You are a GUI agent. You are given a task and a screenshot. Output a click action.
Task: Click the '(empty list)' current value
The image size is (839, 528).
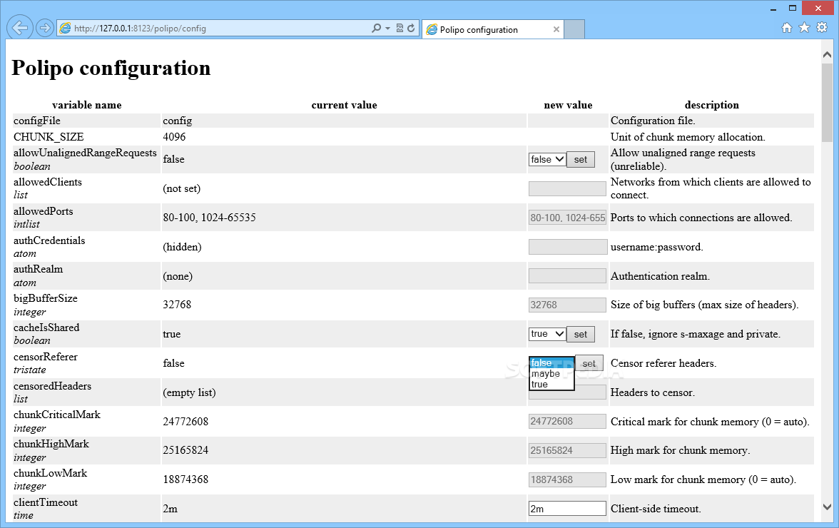[x=190, y=392]
